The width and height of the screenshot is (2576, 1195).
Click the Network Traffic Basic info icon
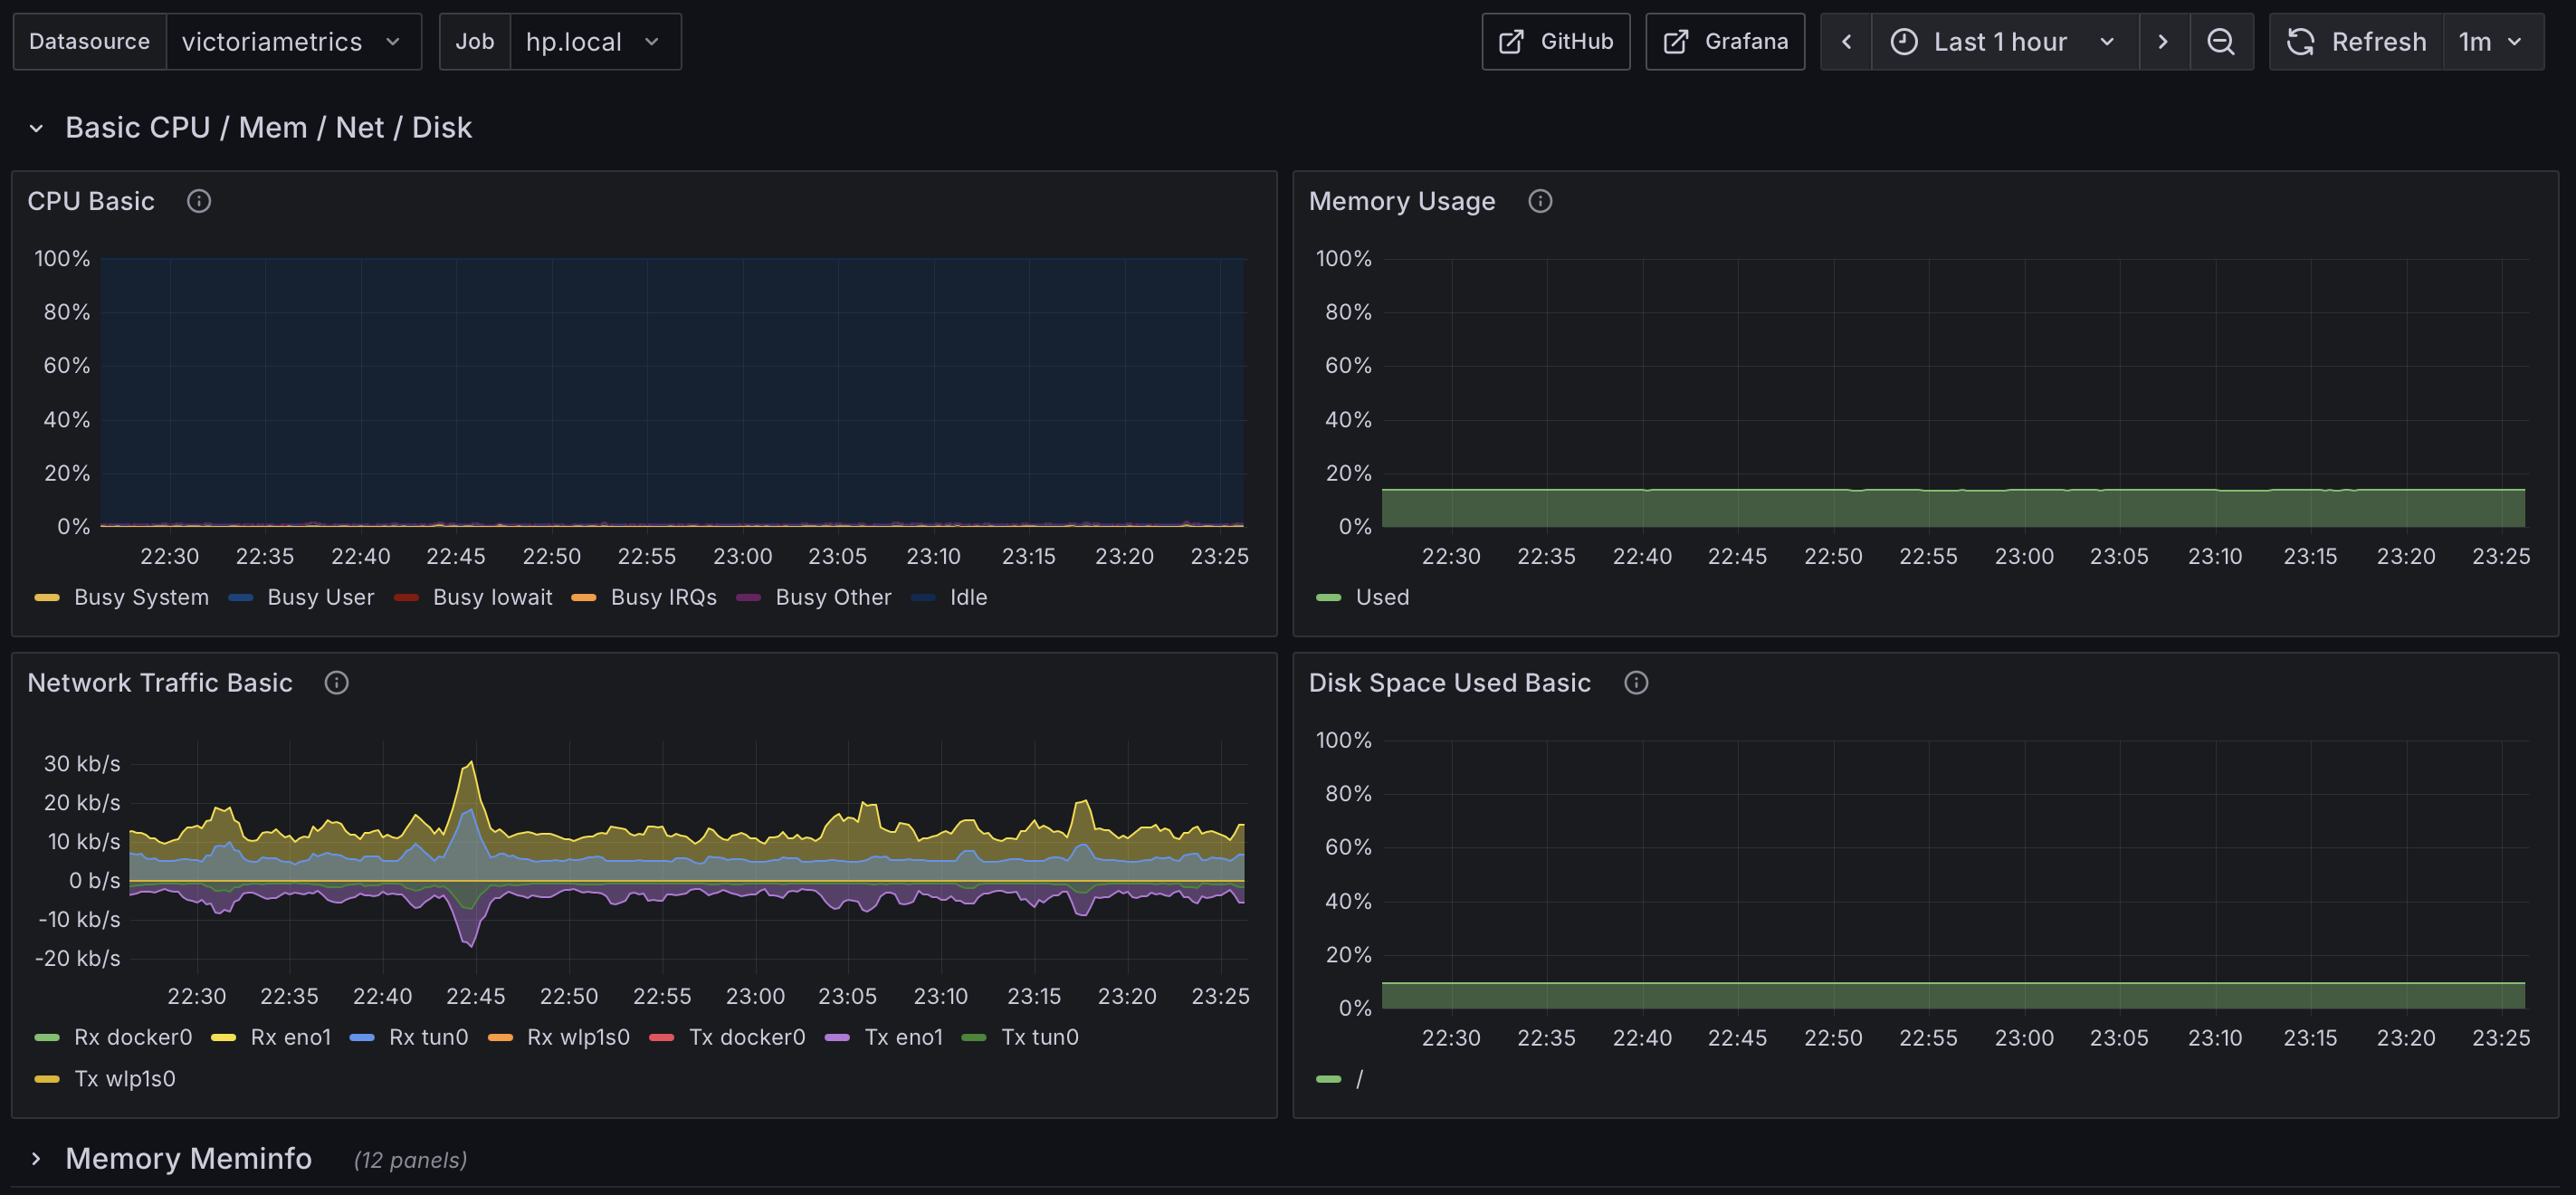[336, 683]
